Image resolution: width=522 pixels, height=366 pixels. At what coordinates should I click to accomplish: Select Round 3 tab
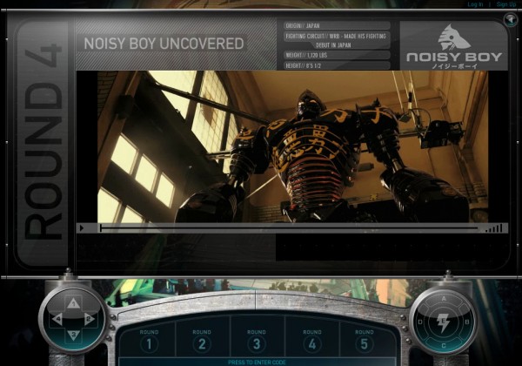click(x=257, y=341)
